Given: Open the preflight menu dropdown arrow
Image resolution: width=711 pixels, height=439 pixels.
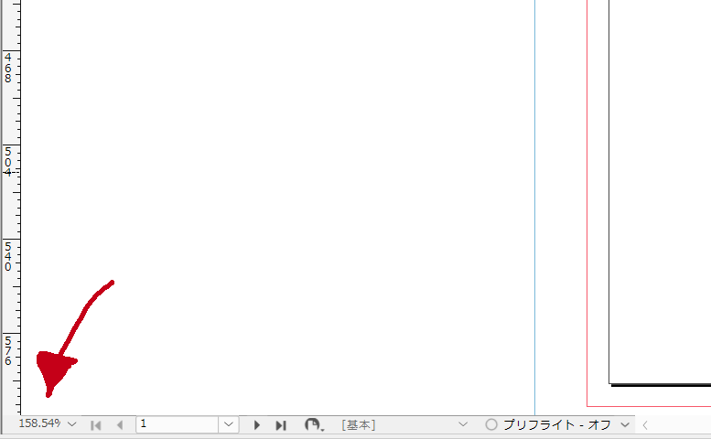Looking at the screenshot, I should (x=625, y=425).
